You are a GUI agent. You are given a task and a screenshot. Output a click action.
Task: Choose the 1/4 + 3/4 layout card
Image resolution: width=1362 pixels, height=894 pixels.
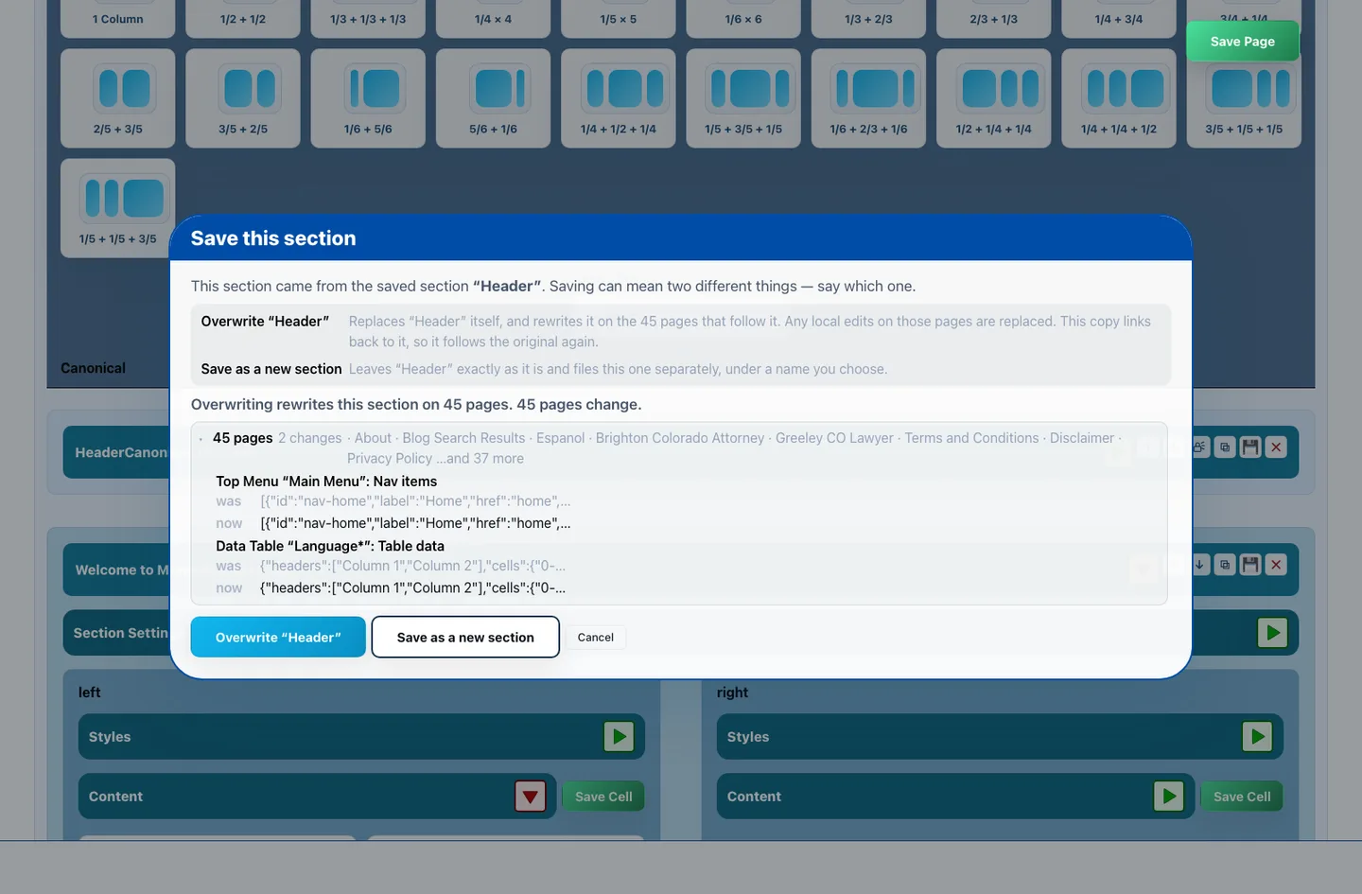point(1119,18)
